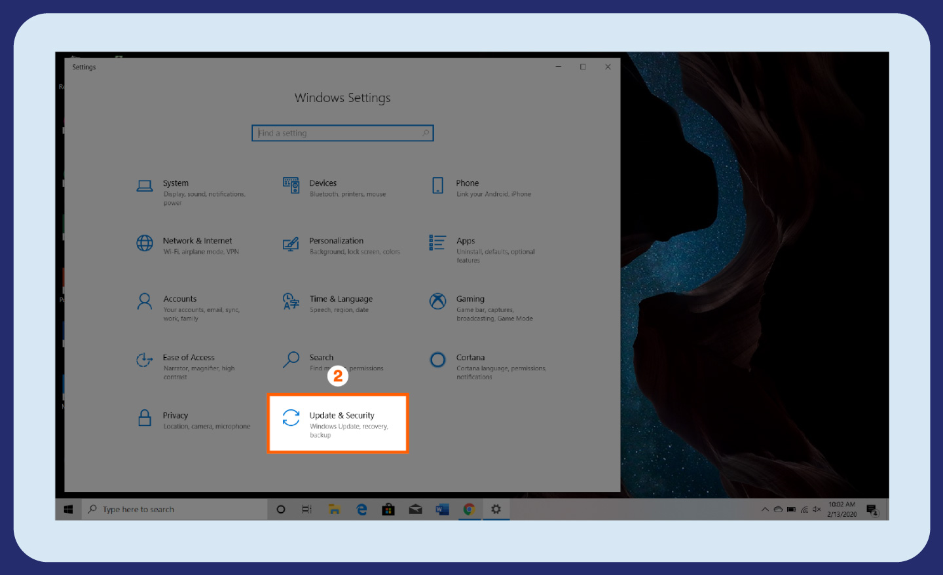This screenshot has width=943, height=575.
Task: Click the muted volume tray icon
Action: (817, 510)
